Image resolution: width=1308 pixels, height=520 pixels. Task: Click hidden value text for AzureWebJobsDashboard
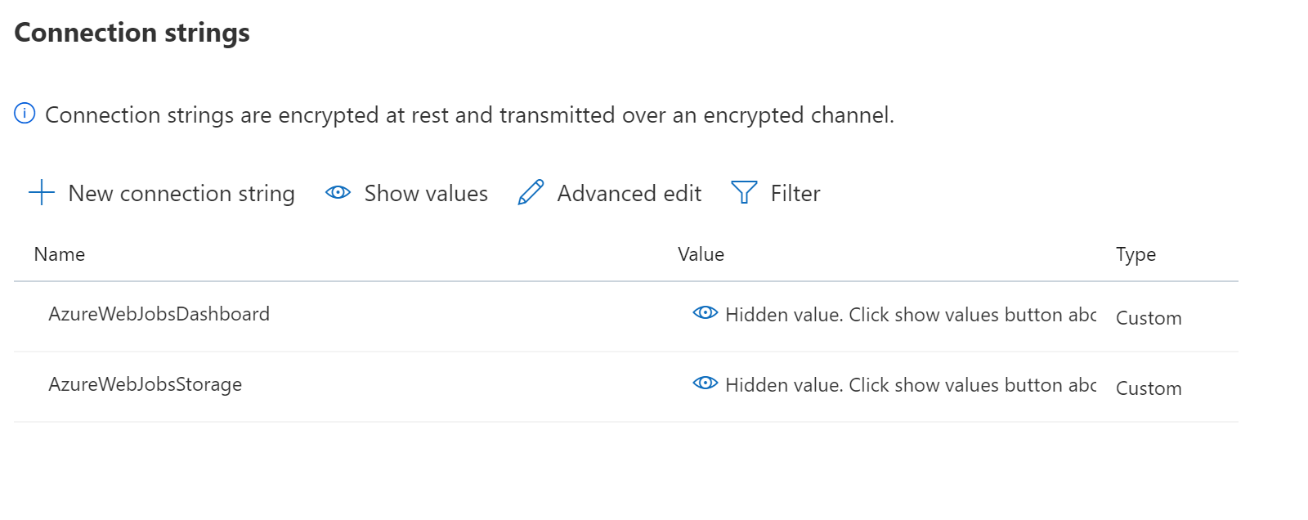pos(911,316)
